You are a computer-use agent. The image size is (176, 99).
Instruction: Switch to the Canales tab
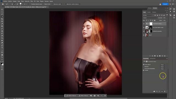pyautogui.click(x=149, y=12)
